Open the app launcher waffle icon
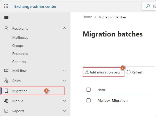 pyautogui.click(x=6, y=6)
